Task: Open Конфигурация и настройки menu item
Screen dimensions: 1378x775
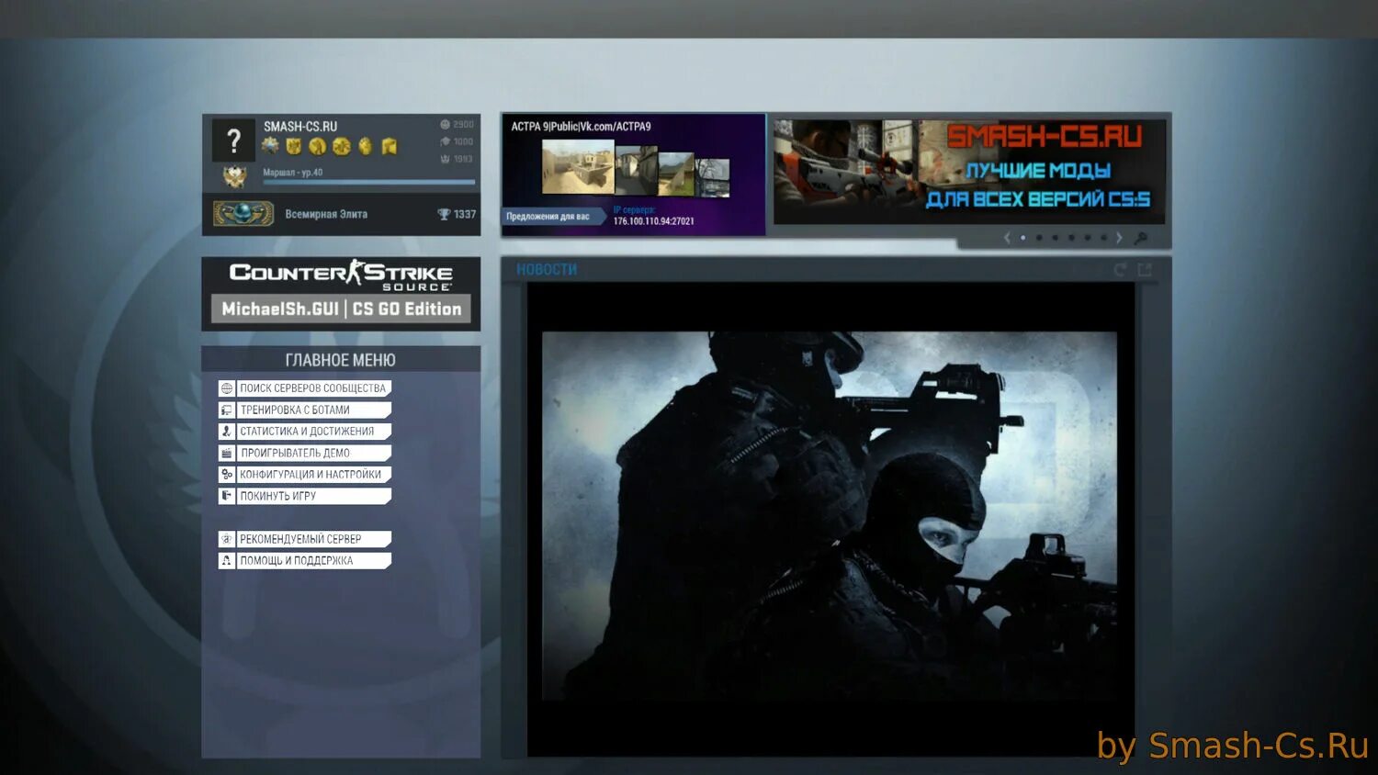Action: (305, 475)
